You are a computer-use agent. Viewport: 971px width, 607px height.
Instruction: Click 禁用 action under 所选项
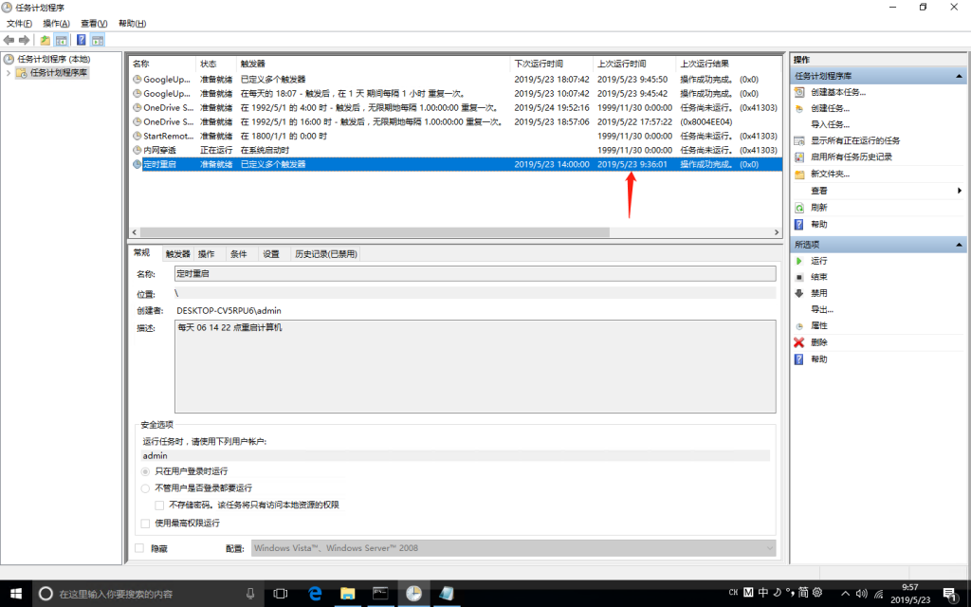pos(818,293)
